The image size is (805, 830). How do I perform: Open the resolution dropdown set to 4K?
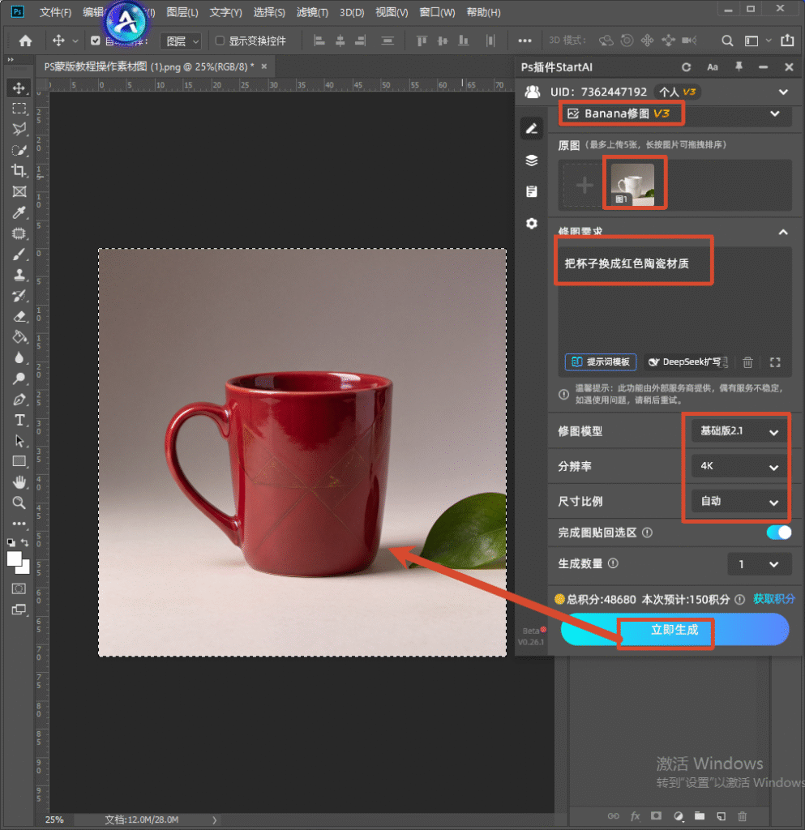pos(741,466)
